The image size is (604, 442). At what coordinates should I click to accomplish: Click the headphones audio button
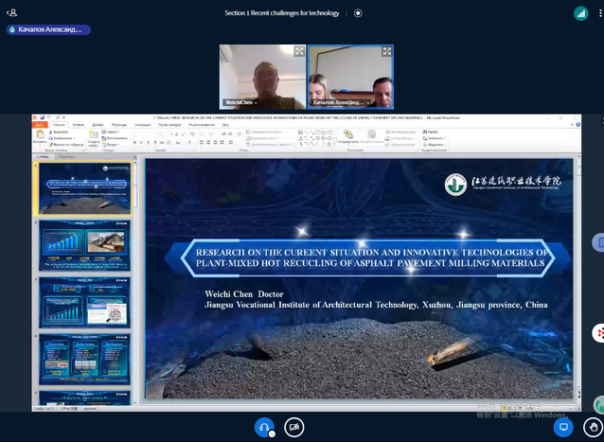pos(265,427)
